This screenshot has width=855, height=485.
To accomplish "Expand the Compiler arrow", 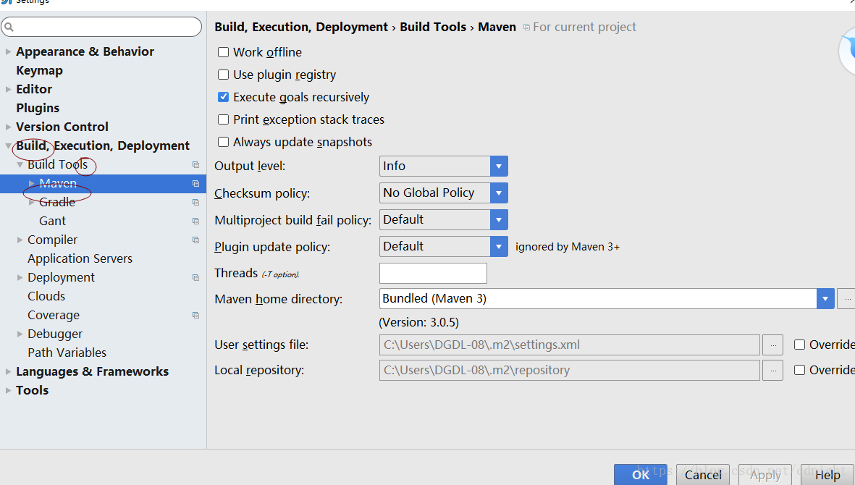I will tap(20, 240).
